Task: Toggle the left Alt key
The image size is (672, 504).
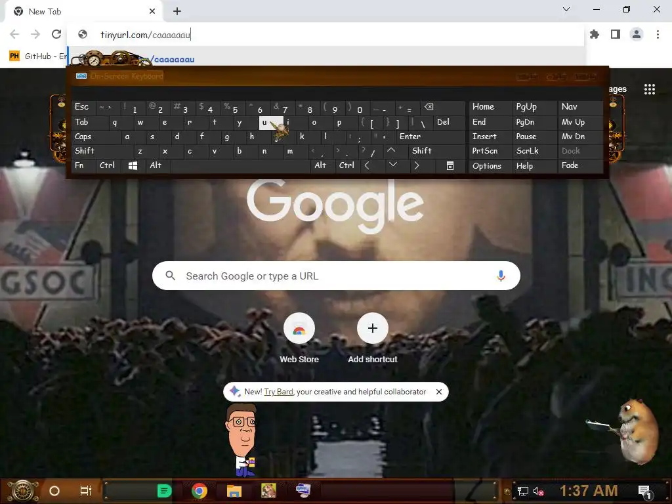Action: (158, 165)
